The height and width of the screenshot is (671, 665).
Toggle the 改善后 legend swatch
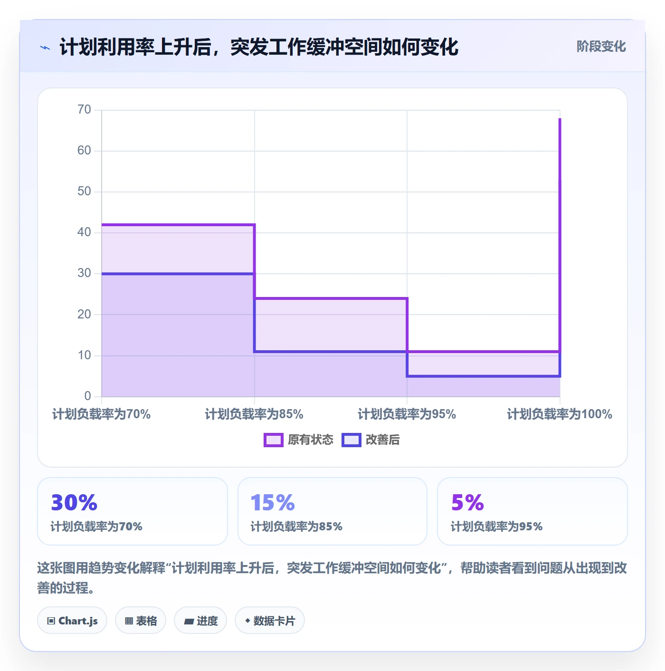click(x=351, y=440)
